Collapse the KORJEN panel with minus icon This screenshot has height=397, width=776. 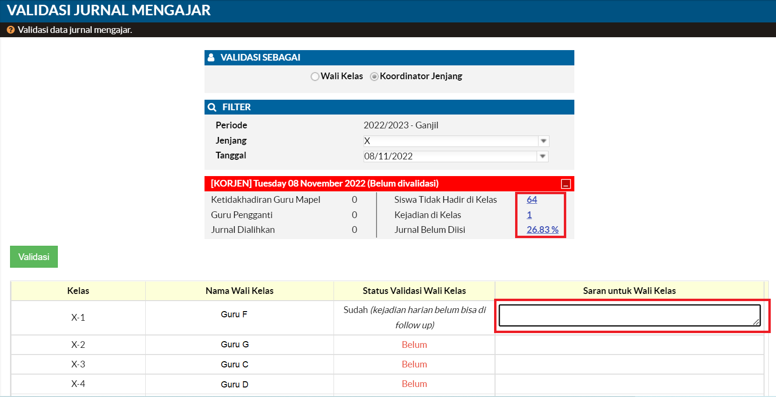[566, 184]
